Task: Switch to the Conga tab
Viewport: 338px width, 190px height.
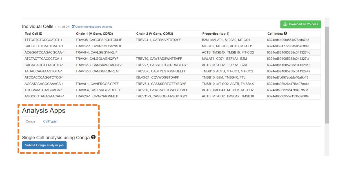Action: tap(30, 121)
